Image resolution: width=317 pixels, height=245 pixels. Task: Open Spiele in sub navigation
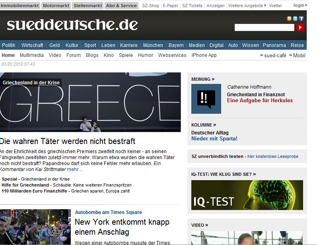click(126, 55)
